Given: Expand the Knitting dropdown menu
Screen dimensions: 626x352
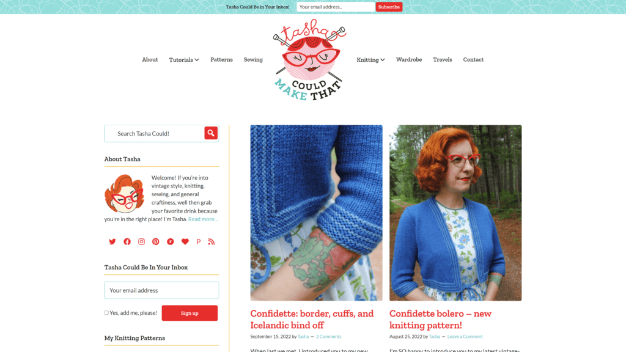Looking at the screenshot, I should pos(370,59).
